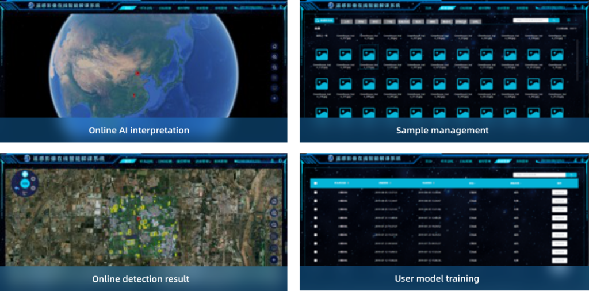Click small icon right of Sample management search button

coord(569,20)
